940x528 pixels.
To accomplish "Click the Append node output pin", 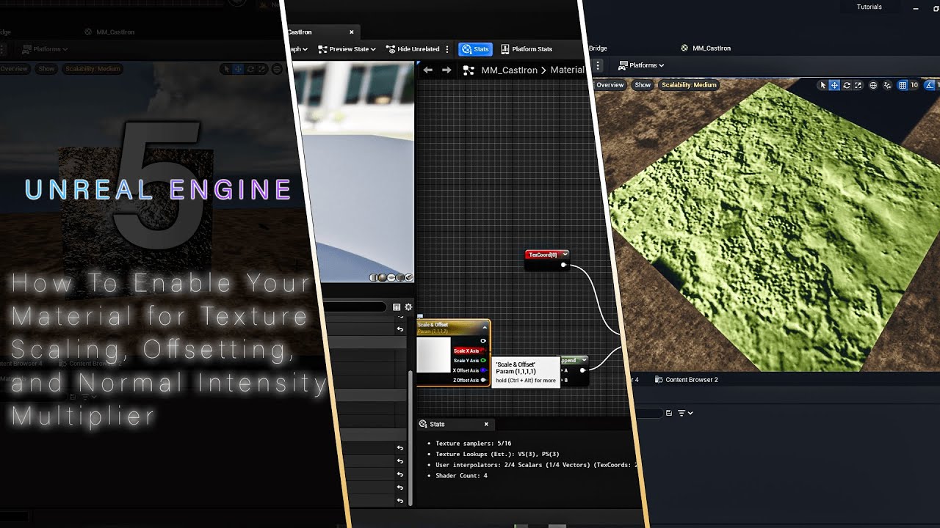I will (x=582, y=370).
